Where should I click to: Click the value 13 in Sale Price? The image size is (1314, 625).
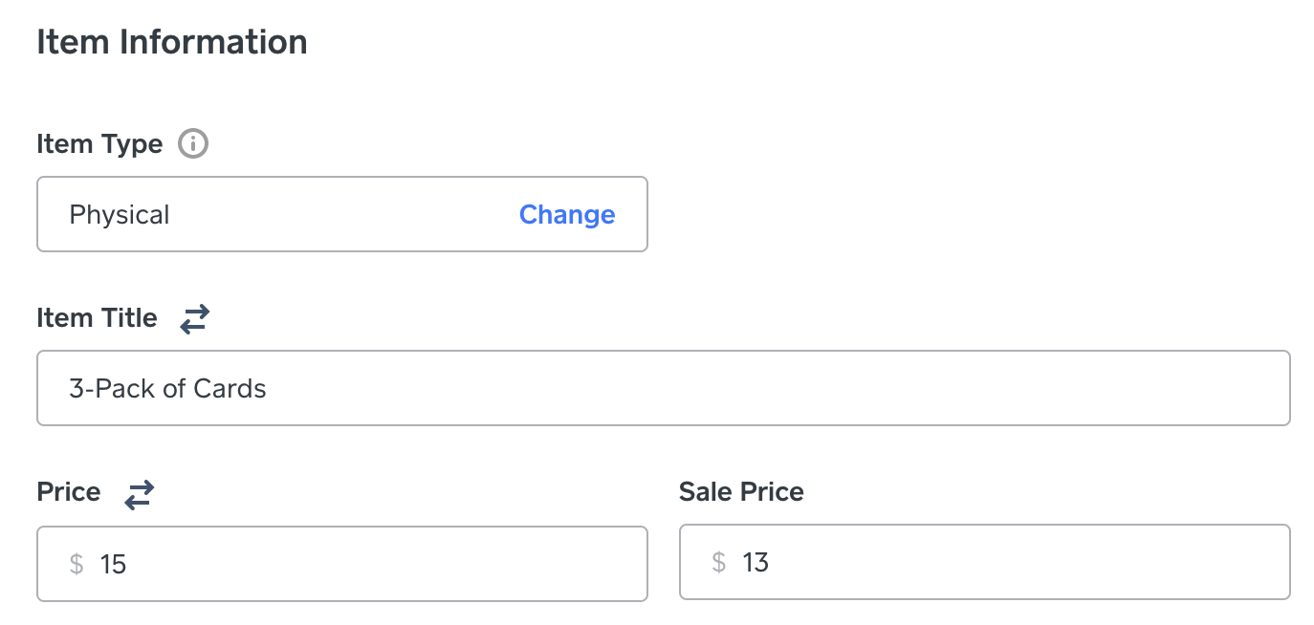pyautogui.click(x=756, y=562)
